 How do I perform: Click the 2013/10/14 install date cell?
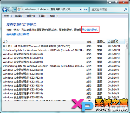(114, 62)
